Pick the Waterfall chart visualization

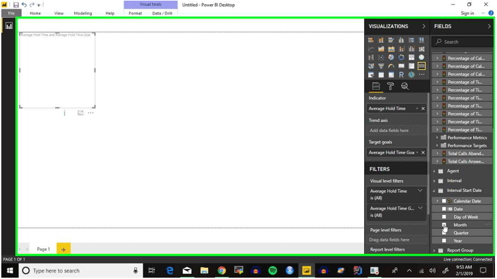[x=371, y=57]
